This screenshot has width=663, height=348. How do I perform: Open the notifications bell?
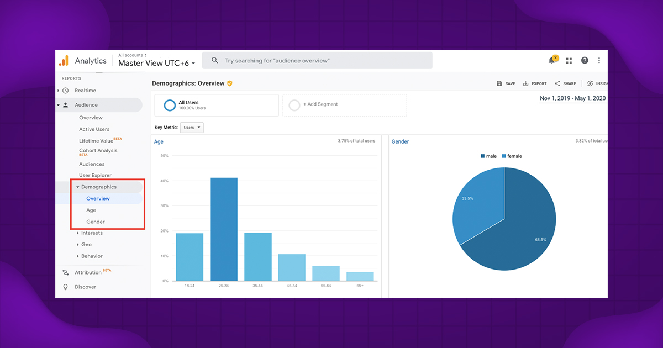pos(552,60)
